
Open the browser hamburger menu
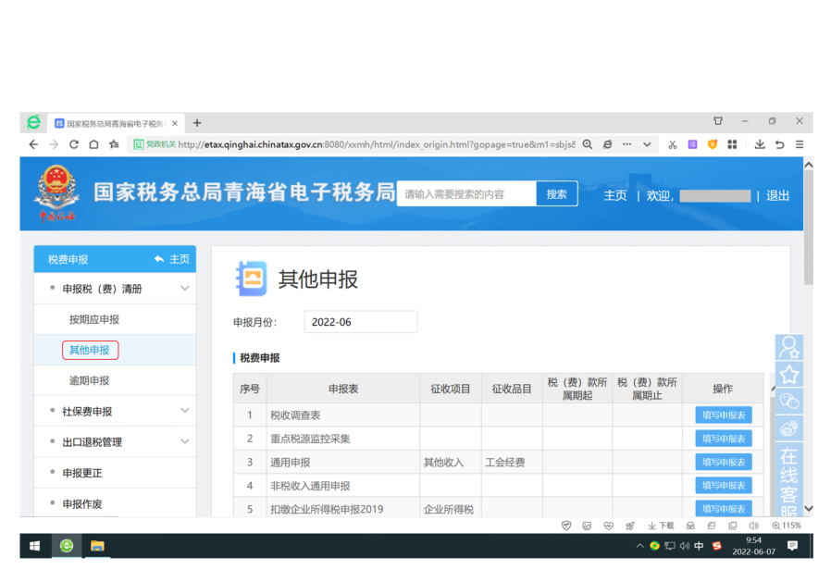[800, 144]
